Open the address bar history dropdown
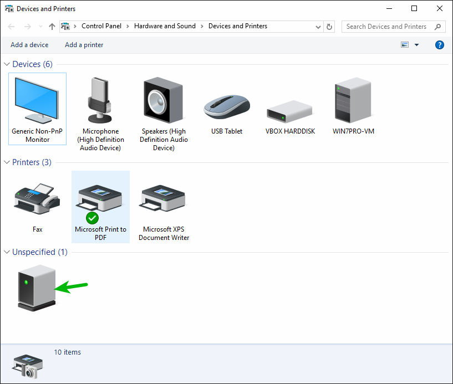 tap(318, 27)
